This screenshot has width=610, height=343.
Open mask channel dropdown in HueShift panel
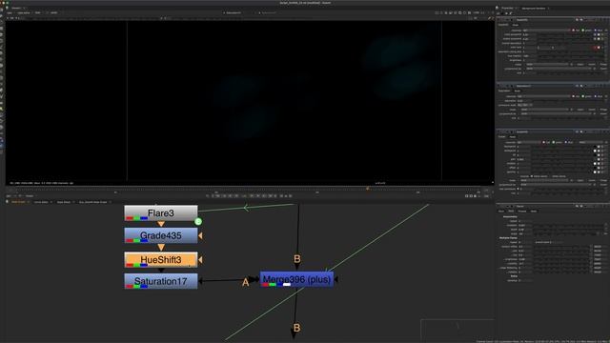(548, 64)
